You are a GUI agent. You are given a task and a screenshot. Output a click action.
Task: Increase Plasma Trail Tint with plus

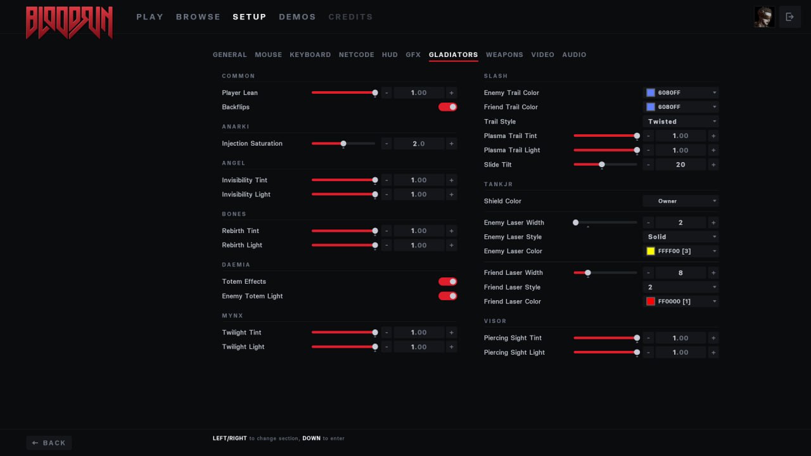(713, 136)
